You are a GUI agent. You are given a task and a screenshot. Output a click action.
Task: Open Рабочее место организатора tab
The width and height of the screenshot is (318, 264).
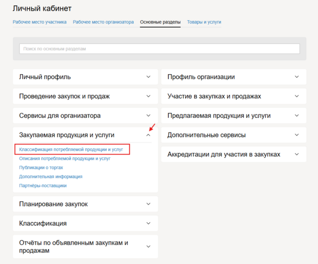click(x=103, y=22)
